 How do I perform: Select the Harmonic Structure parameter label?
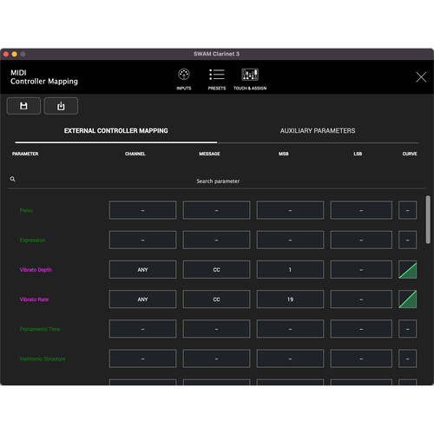43,358
